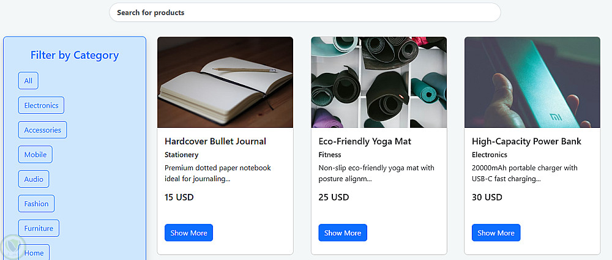Image resolution: width=612 pixels, height=260 pixels.
Task: Click the High-Capacity Power Bank heading
Action: coord(526,141)
